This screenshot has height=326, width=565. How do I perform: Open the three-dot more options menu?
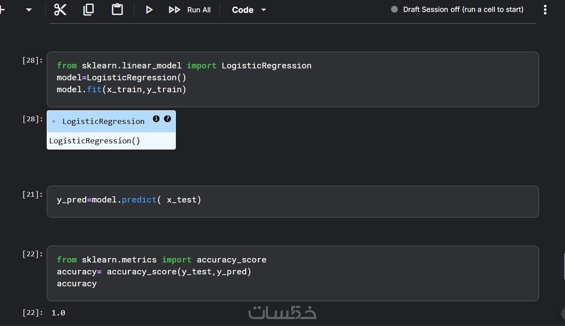pos(545,10)
